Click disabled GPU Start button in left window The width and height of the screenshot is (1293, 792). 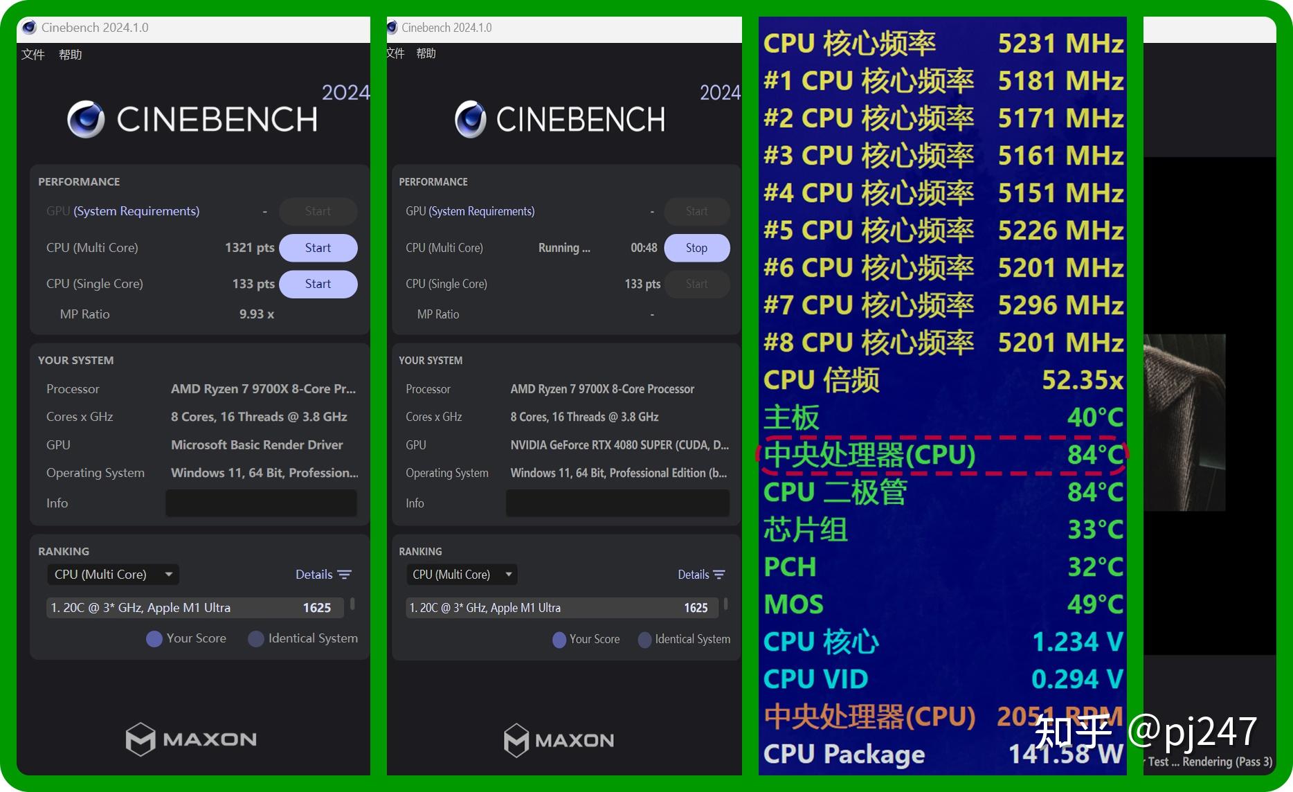click(318, 211)
